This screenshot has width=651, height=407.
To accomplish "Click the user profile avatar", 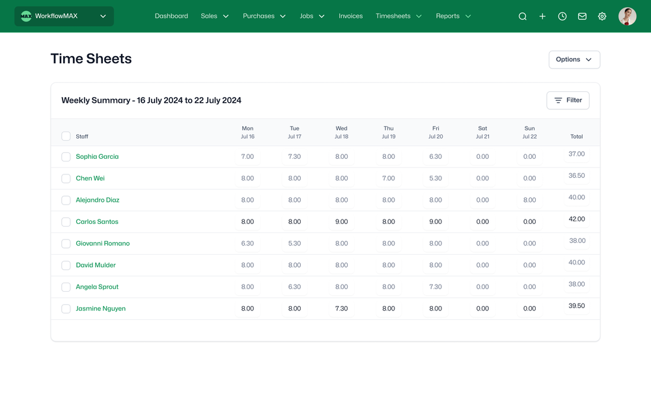I will pyautogui.click(x=627, y=16).
